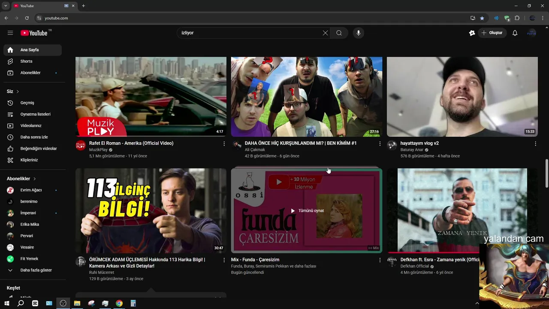Open Baturay Anar channel avatar
This screenshot has width=549, height=309.
click(392, 145)
